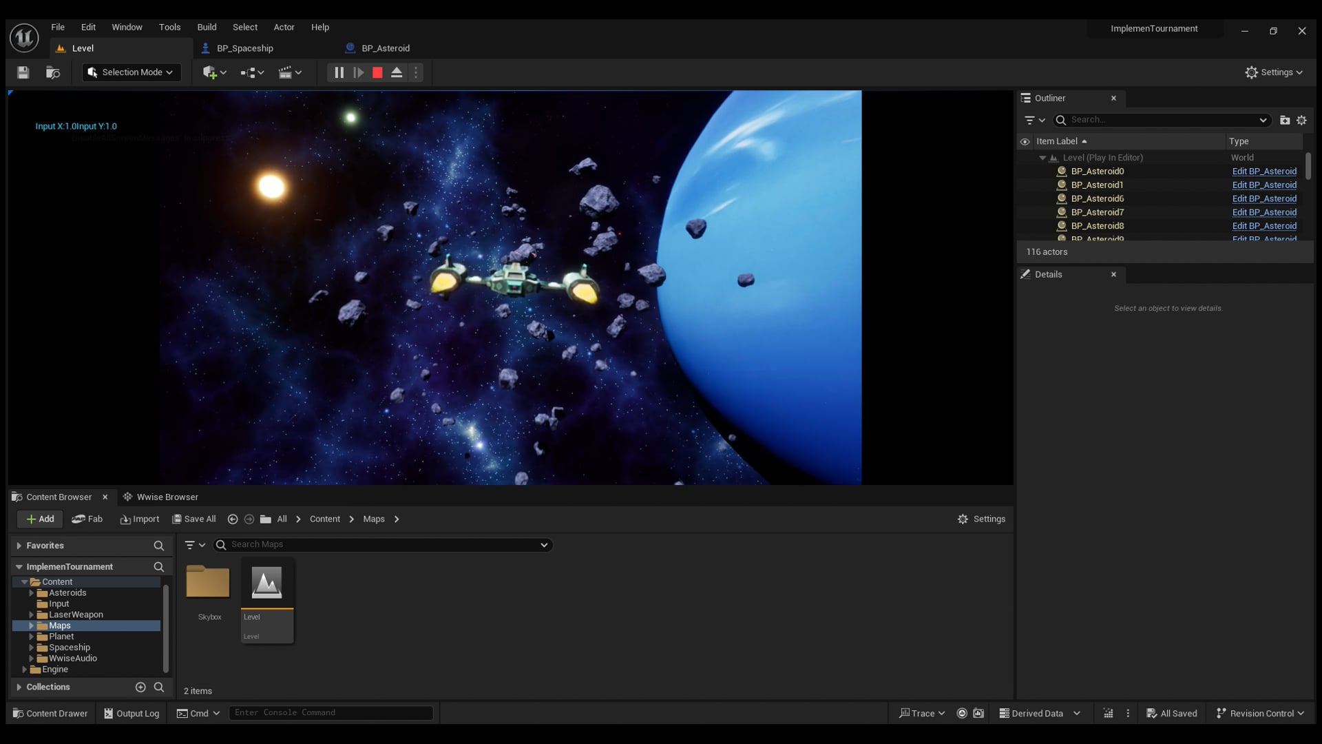Open the Output Log panel
1322x744 pixels.
coord(132,713)
